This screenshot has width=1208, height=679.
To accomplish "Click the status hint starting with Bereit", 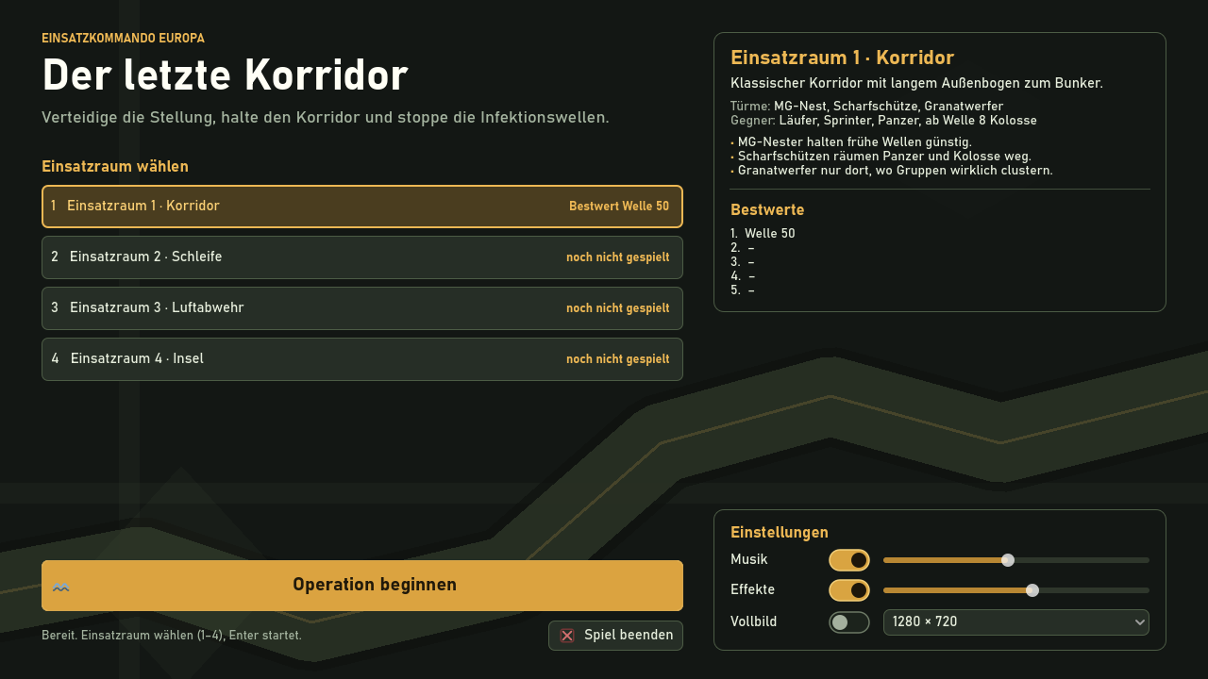I will coord(172,636).
